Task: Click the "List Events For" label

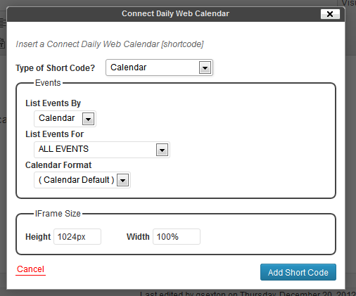Action: [x=55, y=134]
